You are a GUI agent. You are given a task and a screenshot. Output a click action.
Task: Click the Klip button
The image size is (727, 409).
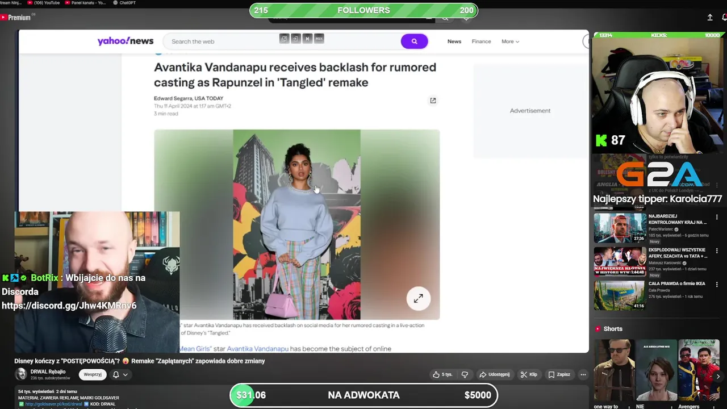[x=528, y=374]
